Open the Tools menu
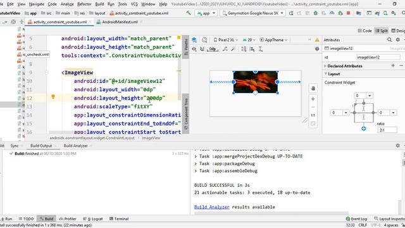The width and height of the screenshot is (405, 228). (122, 4)
